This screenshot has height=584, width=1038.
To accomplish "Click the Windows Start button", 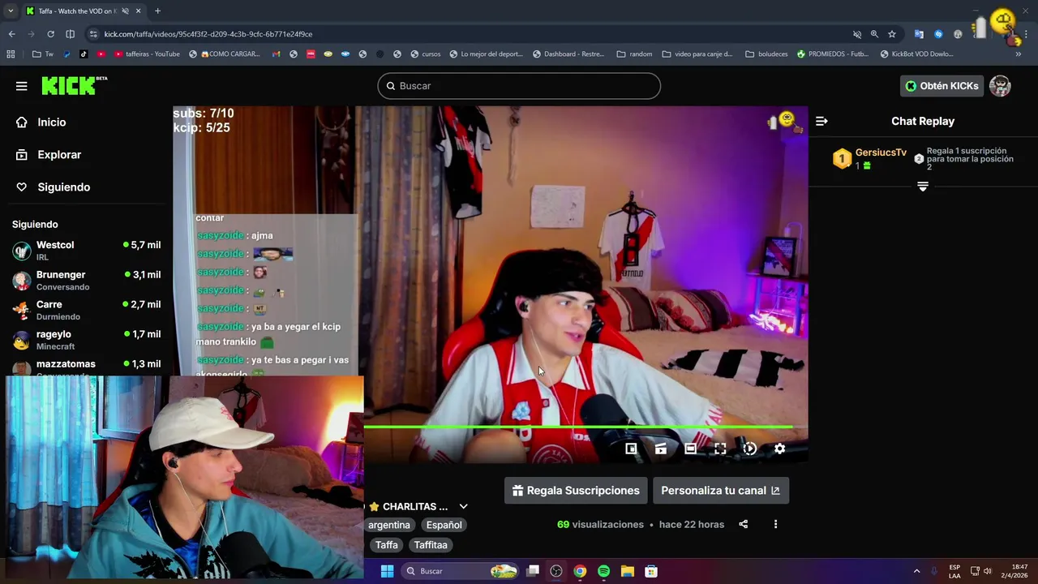I will tap(387, 571).
